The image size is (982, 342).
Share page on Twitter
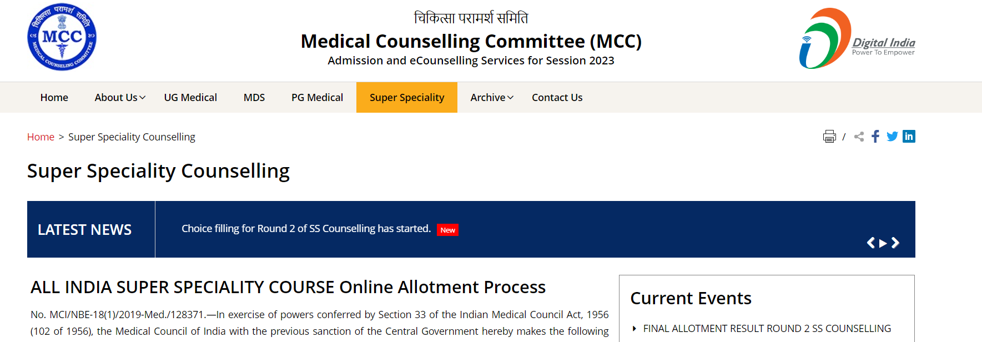(892, 137)
